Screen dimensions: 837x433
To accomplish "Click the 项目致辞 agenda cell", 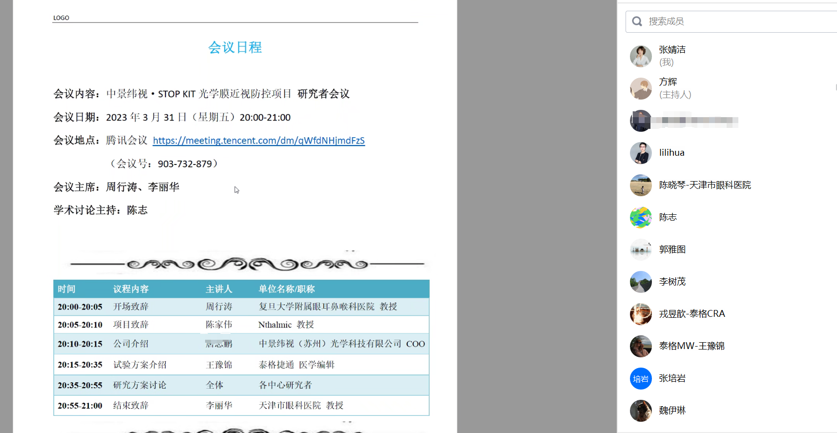I will pos(131,325).
